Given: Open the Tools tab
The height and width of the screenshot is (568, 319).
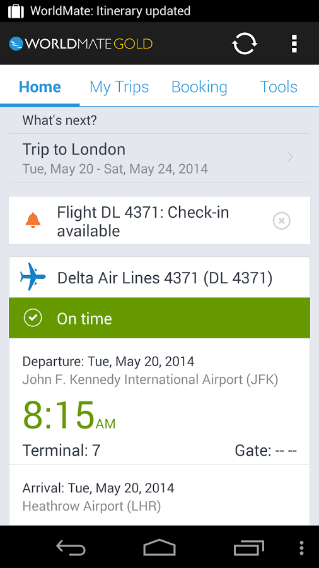Looking at the screenshot, I should point(279,87).
